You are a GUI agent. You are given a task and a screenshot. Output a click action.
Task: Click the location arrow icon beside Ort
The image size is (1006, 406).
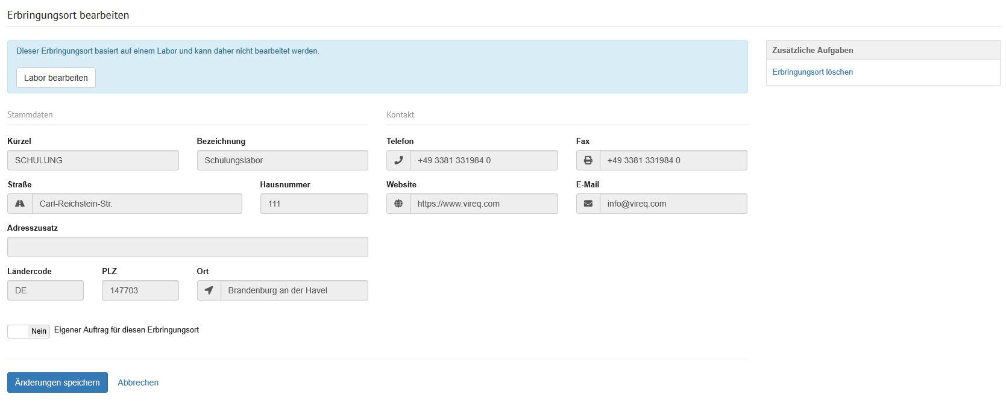point(209,290)
